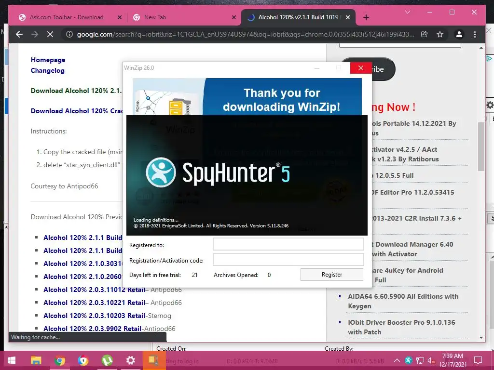Minimize the WinZip 26.0 dialog

point(317,68)
